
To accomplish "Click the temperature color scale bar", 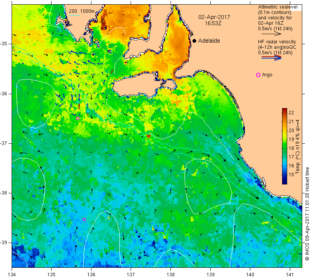I will coord(284,146).
